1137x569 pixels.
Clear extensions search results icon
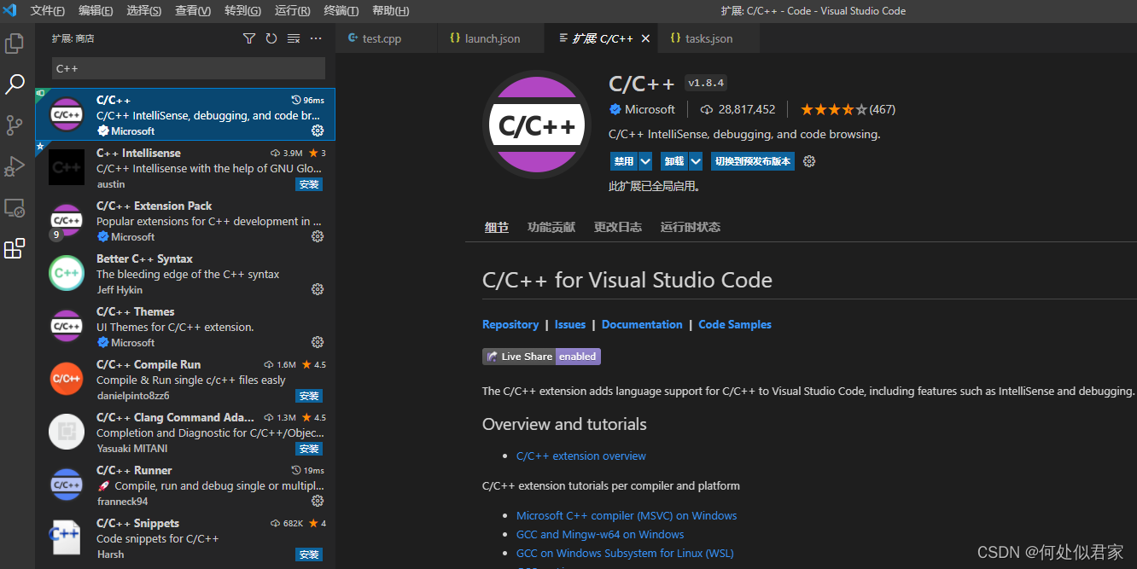[294, 38]
